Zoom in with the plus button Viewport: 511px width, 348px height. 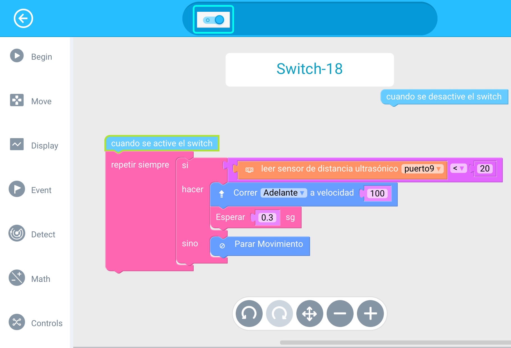click(x=370, y=314)
